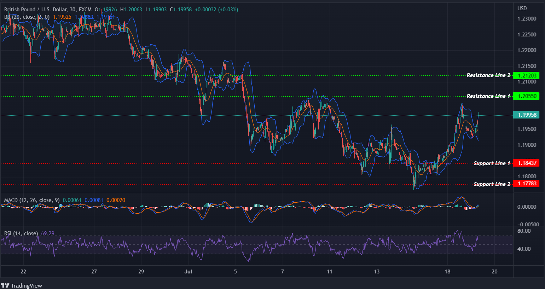Click the green 1.20550 price label
The height and width of the screenshot is (289, 545).
click(x=526, y=96)
